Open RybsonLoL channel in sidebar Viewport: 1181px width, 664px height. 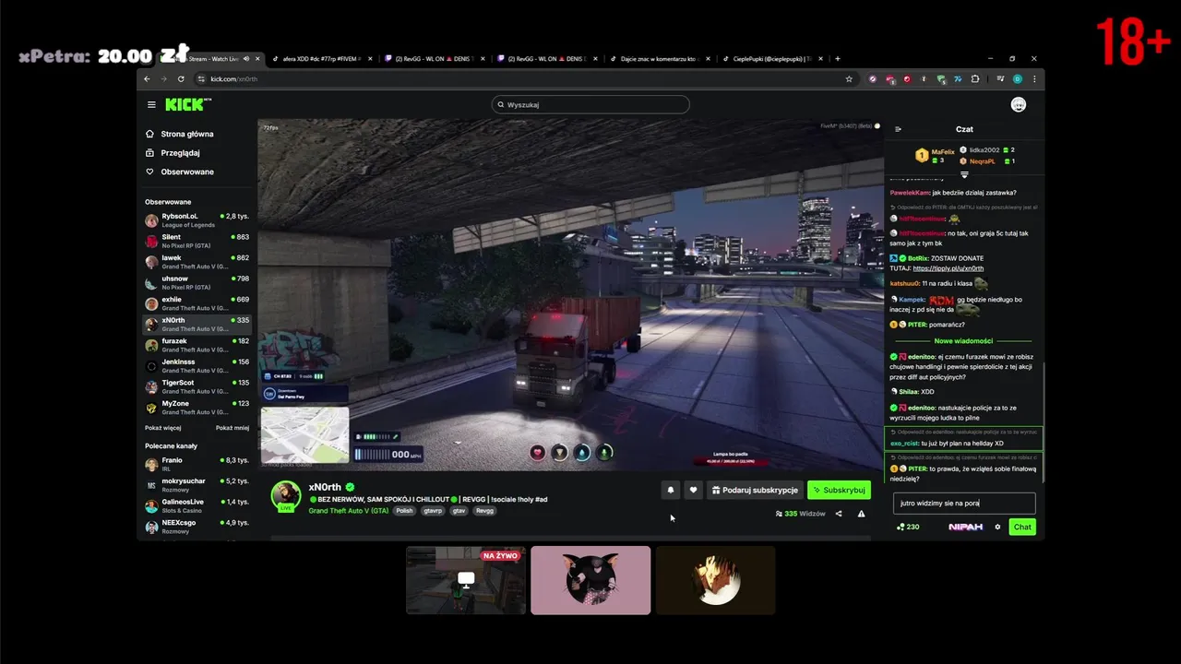pyautogui.click(x=197, y=219)
